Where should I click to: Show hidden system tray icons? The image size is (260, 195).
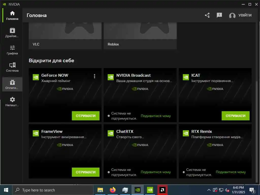click(209, 190)
